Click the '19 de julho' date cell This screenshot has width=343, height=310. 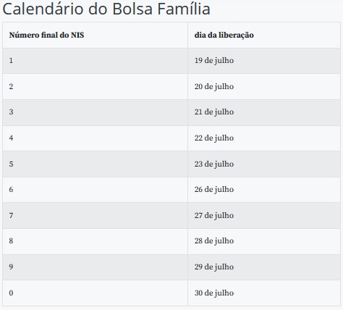pyautogui.click(x=264, y=61)
